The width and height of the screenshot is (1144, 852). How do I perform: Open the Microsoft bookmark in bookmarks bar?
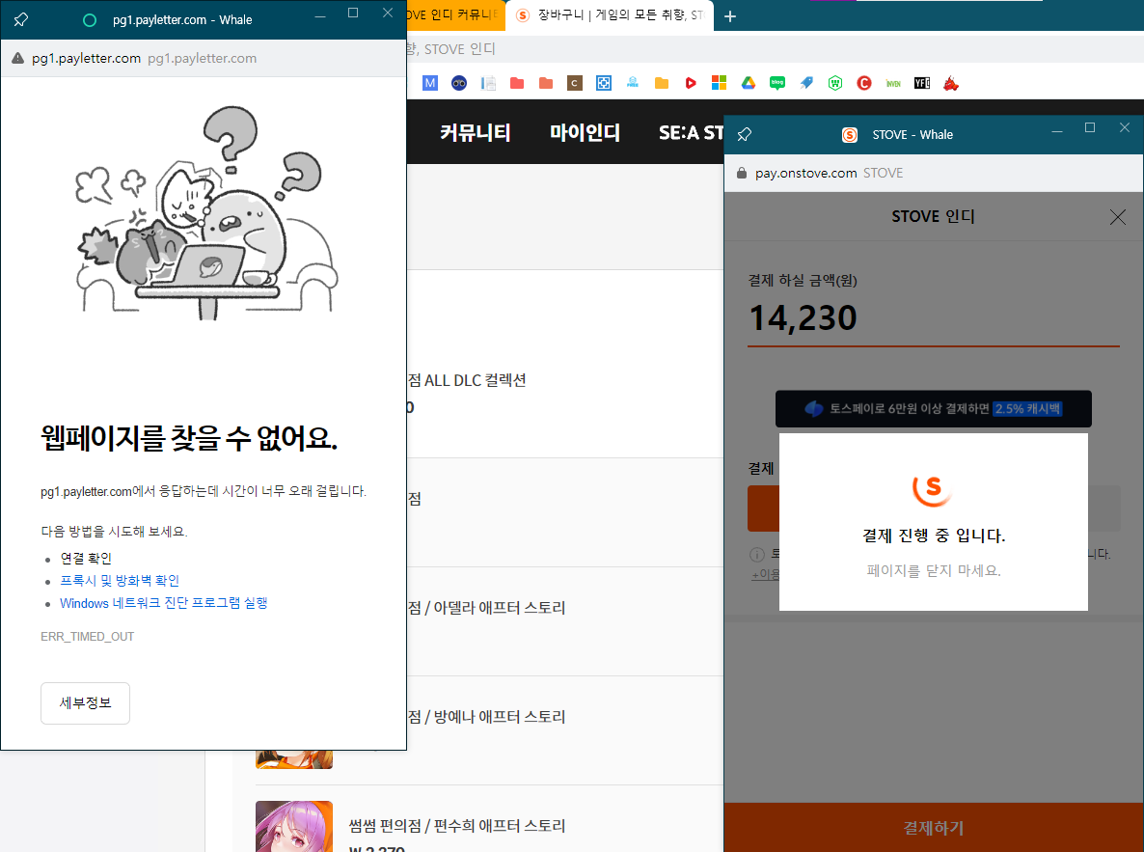click(x=719, y=83)
